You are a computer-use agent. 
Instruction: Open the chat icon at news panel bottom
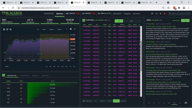pyautogui.click(x=186, y=103)
